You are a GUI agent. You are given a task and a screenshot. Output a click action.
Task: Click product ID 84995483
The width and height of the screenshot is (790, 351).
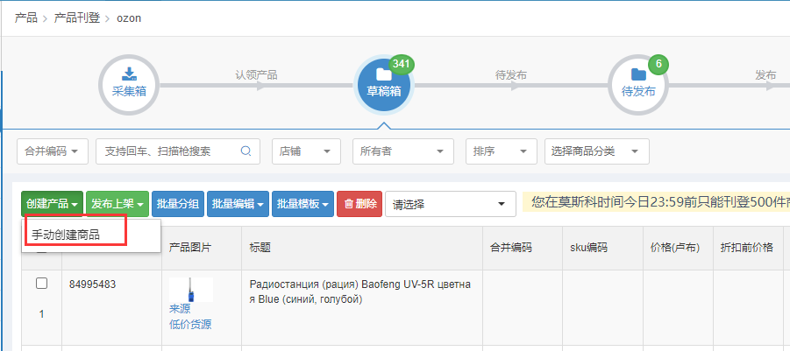pyautogui.click(x=93, y=284)
